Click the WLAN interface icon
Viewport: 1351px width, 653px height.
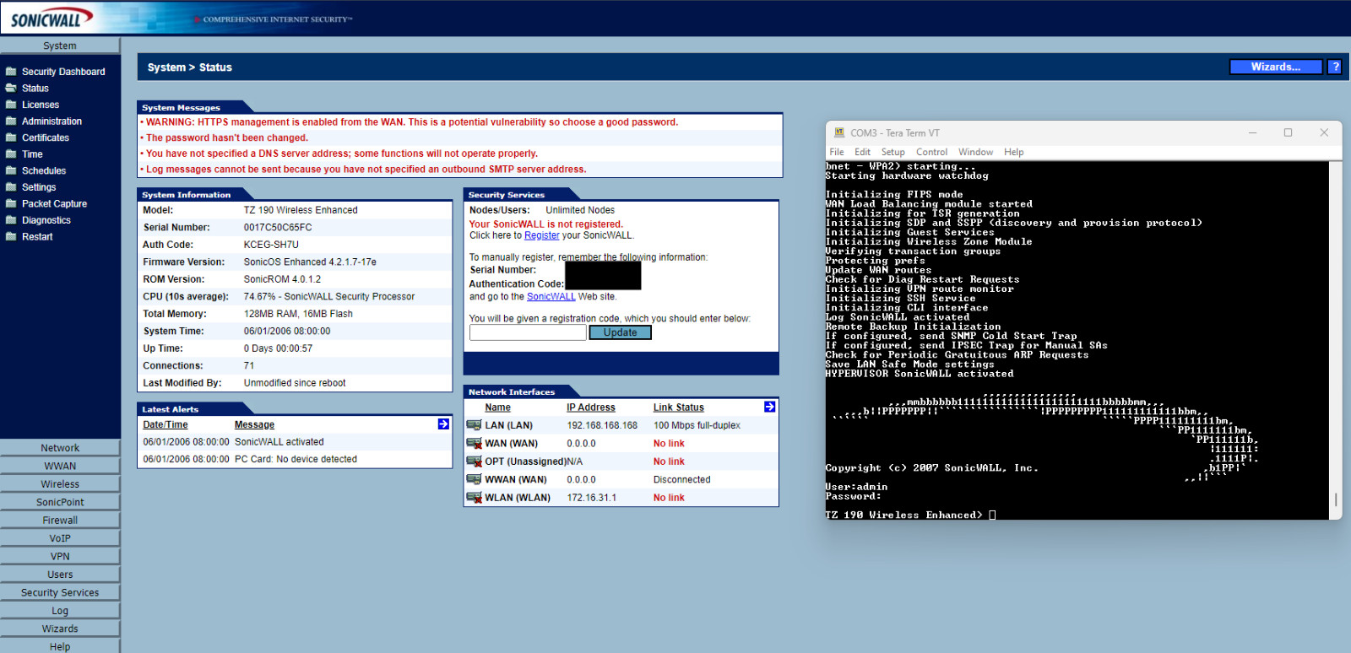click(474, 498)
